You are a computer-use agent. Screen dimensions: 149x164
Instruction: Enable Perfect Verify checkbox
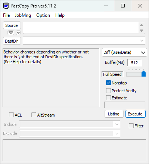pos(108,91)
